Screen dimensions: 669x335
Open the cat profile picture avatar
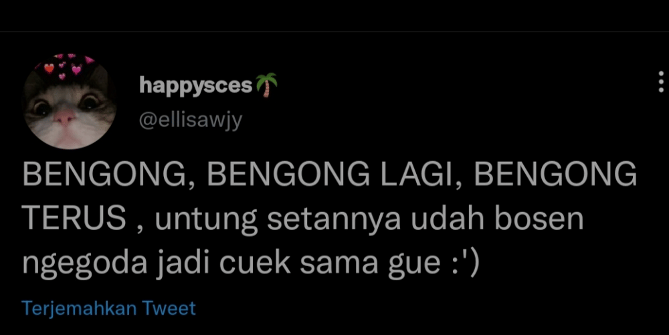coord(70,102)
